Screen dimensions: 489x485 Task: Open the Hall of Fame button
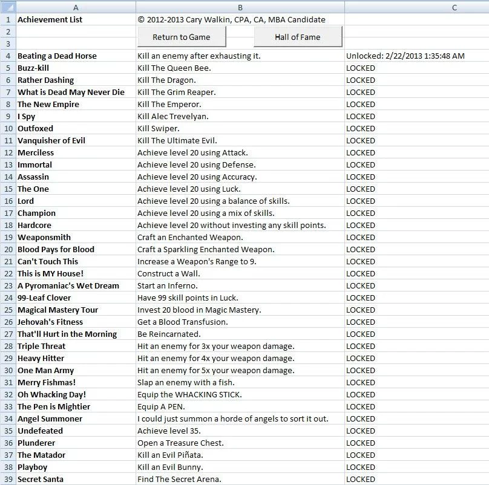tap(298, 37)
